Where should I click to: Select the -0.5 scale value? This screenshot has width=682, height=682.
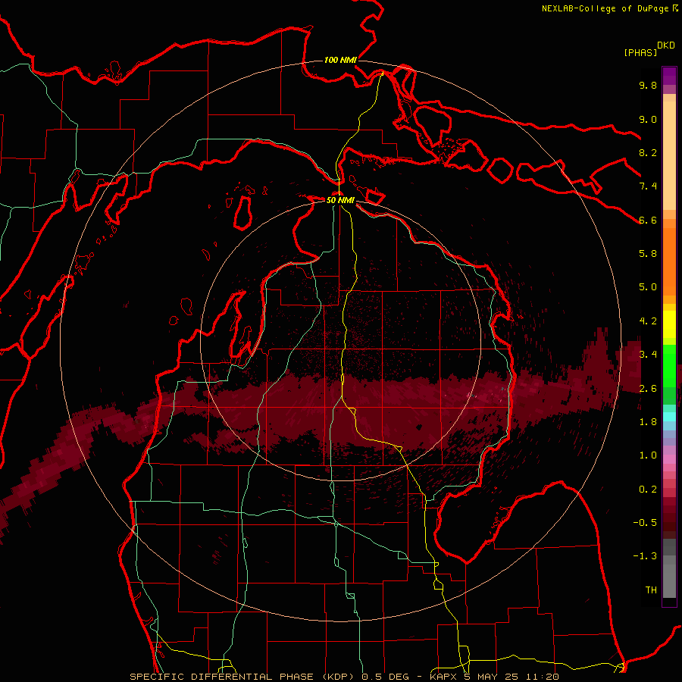645,522
